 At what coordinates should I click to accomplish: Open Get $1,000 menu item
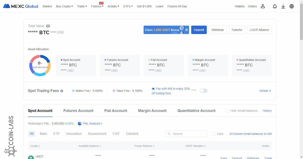144,6
